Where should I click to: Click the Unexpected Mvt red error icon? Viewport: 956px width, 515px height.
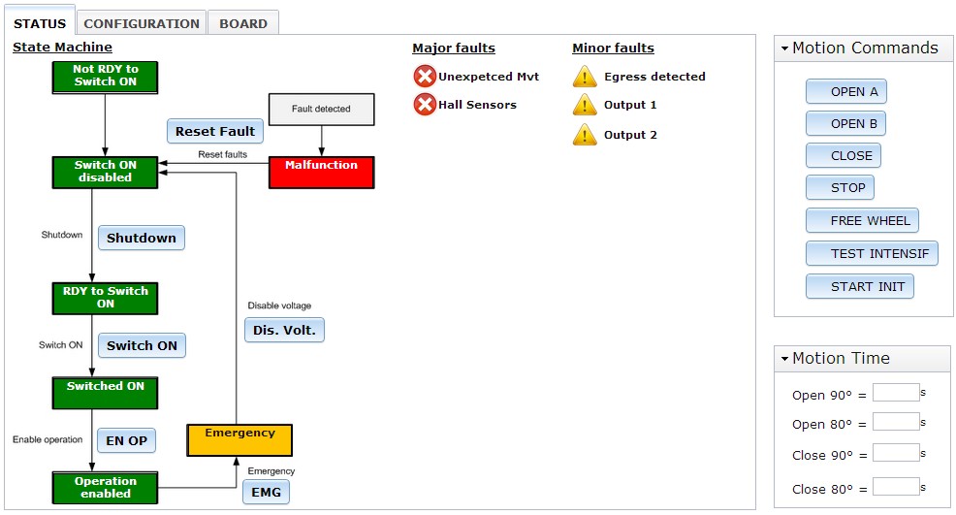coord(425,77)
